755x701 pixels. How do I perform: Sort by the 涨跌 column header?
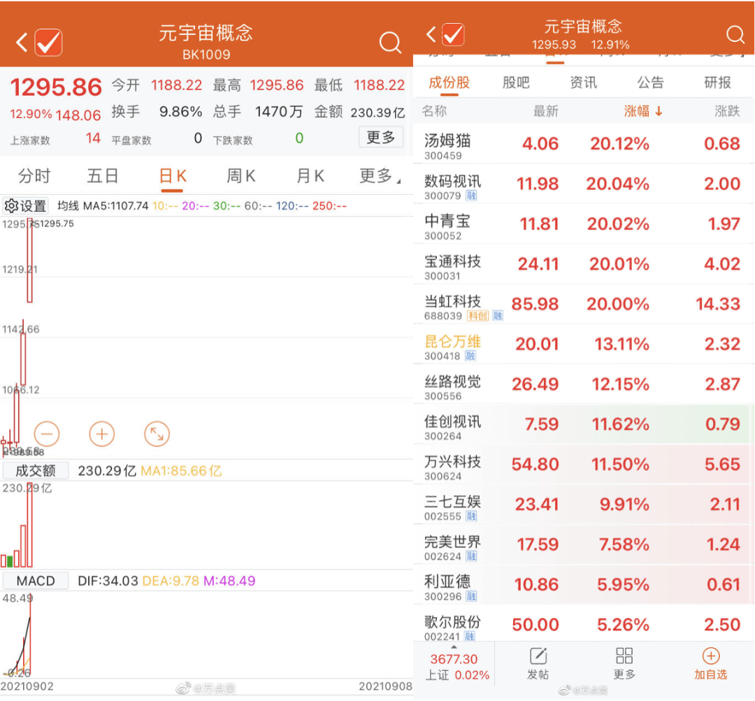coord(727,111)
